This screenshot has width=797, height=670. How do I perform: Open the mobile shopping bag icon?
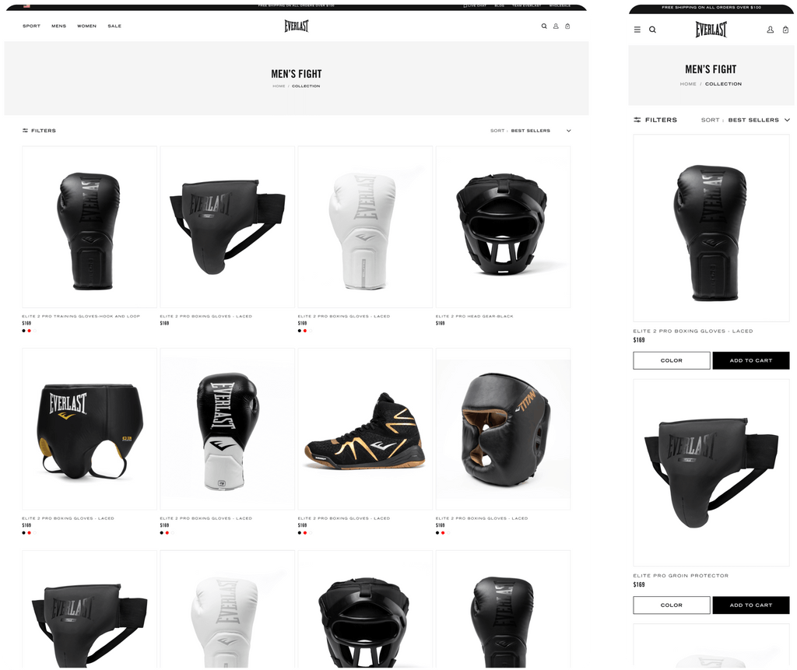point(785,30)
